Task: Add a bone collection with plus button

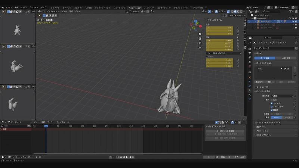Action: click(x=295, y=68)
